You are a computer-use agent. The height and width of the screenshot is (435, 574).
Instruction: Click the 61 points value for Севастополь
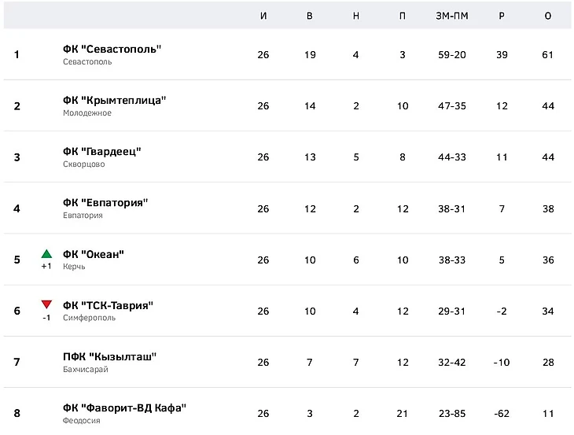pyautogui.click(x=548, y=54)
